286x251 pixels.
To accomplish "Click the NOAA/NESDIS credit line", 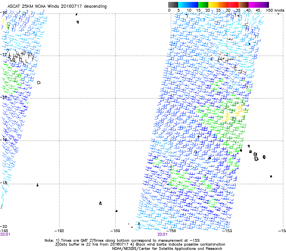I will [x=167, y=249].
